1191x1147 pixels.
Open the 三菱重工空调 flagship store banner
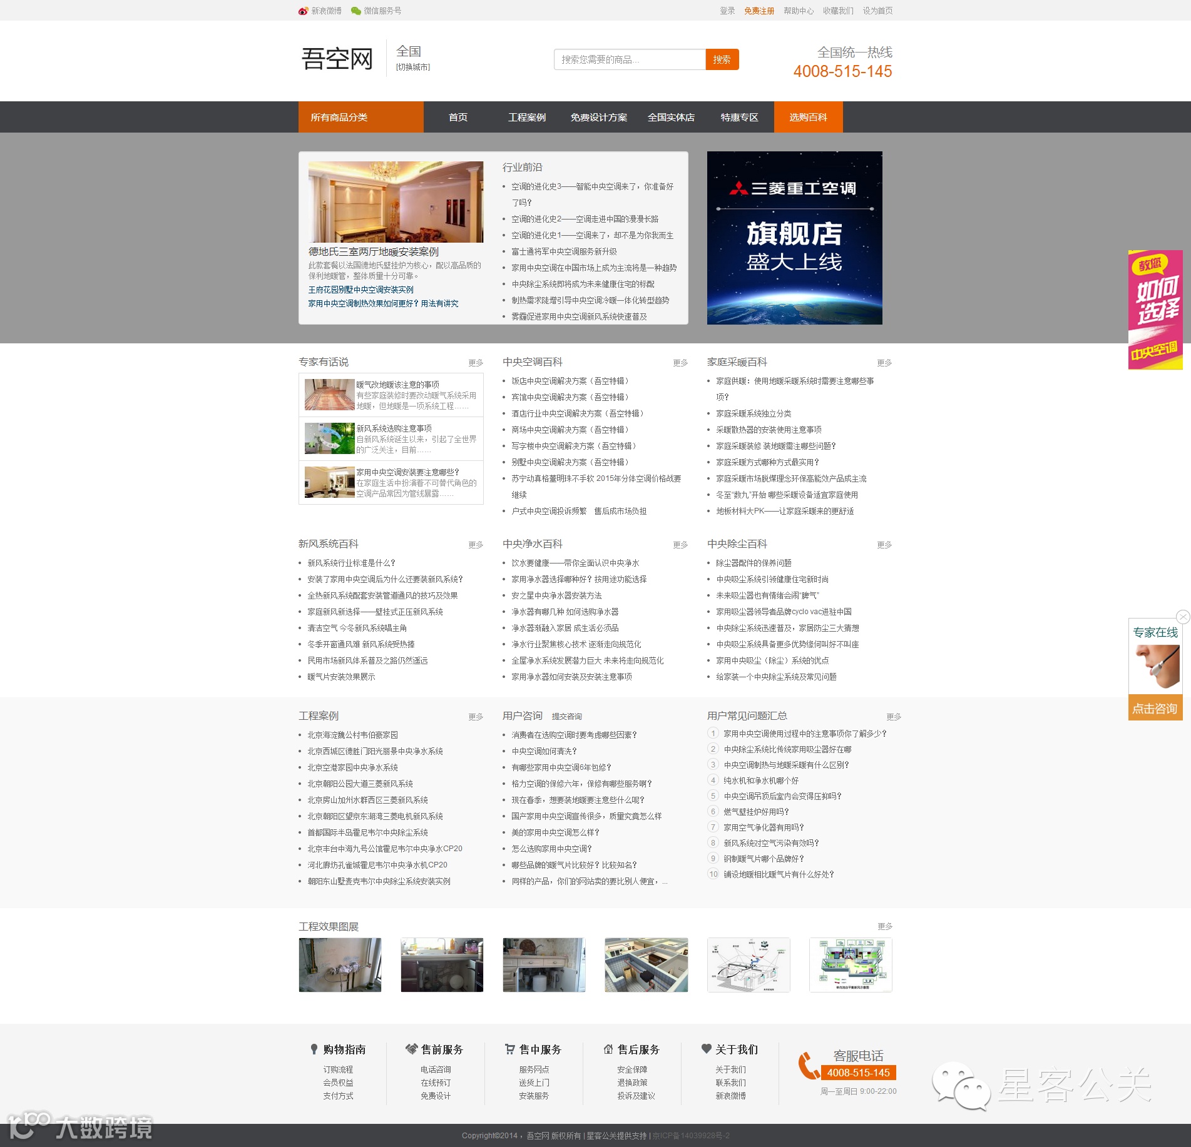(795, 238)
